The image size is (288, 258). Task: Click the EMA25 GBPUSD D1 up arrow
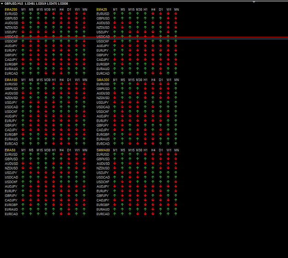pyautogui.click(x=160, y=18)
